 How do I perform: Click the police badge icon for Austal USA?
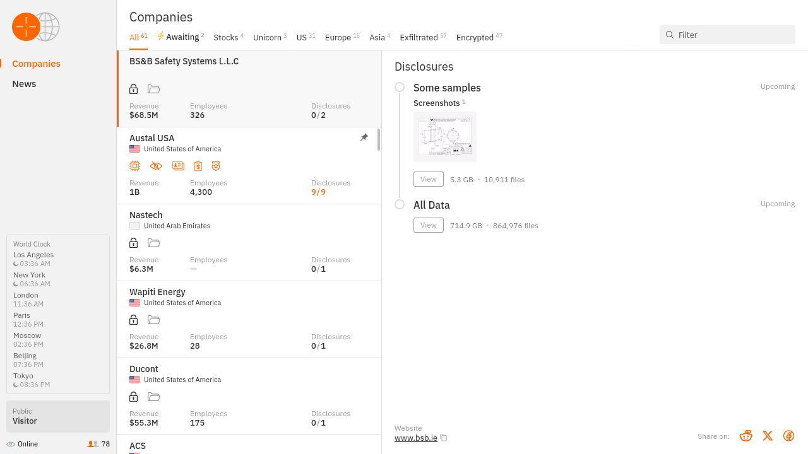click(216, 166)
